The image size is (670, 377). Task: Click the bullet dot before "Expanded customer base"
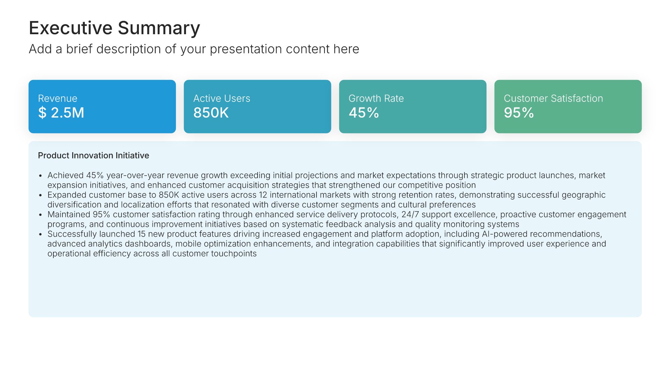click(40, 195)
